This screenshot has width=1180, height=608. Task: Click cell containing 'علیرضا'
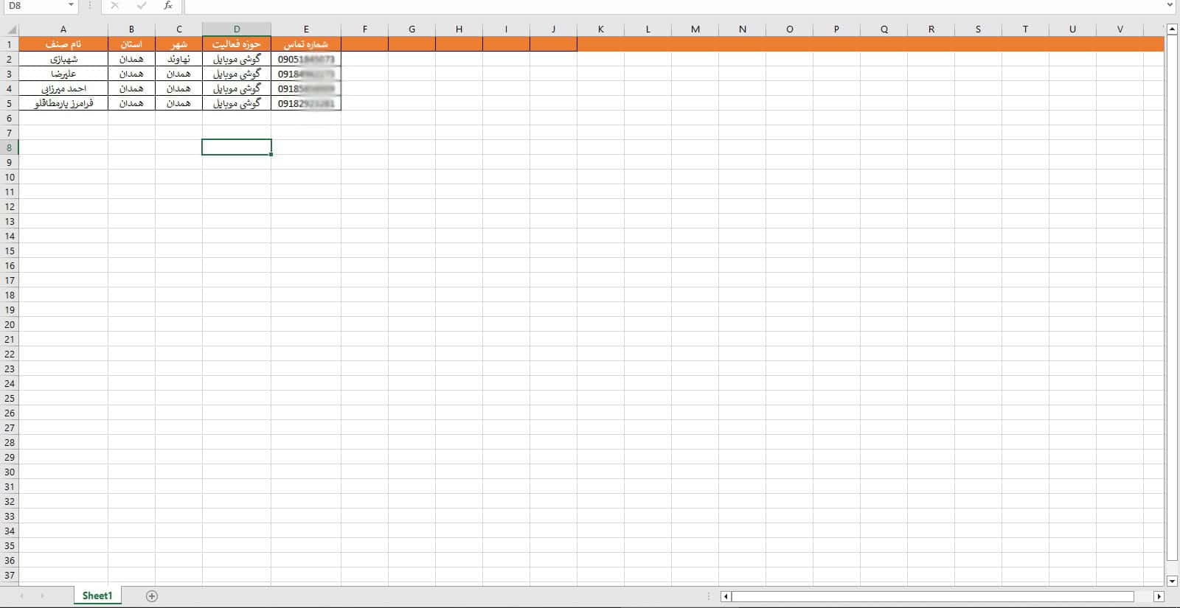coord(63,74)
